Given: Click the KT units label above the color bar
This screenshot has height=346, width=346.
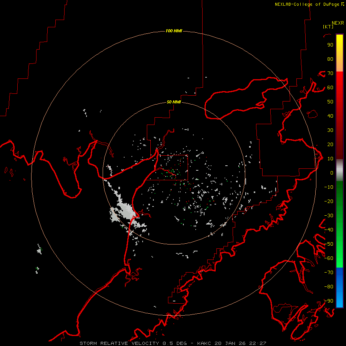Looking at the screenshot, I should 328,27.
